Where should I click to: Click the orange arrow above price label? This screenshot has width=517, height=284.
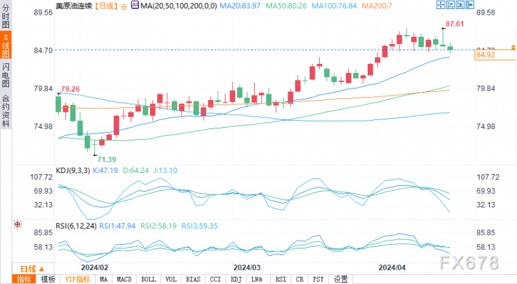point(512,47)
